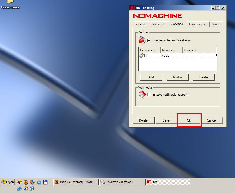Image resolution: width=235 pixels, height=193 pixels.
Task: Launch Windows Media Player quick launch icon
Action: point(26,188)
